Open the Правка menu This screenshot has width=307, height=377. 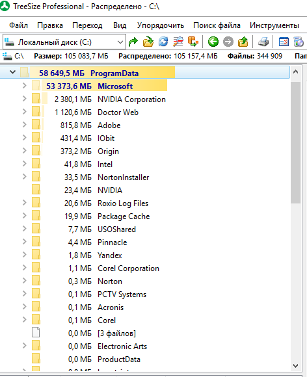[x=50, y=25]
